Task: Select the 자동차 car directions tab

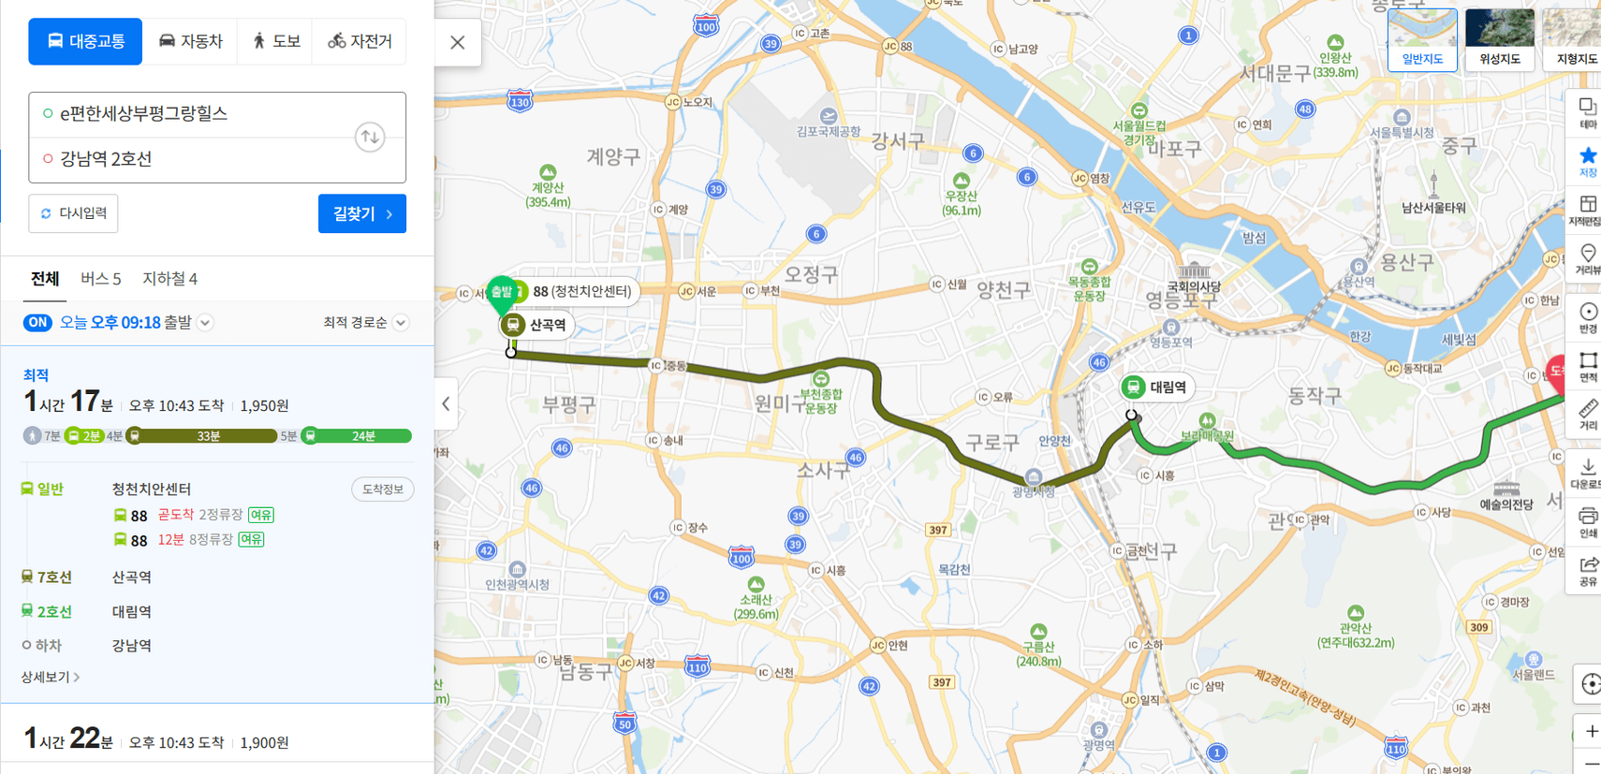Action: coord(191,41)
